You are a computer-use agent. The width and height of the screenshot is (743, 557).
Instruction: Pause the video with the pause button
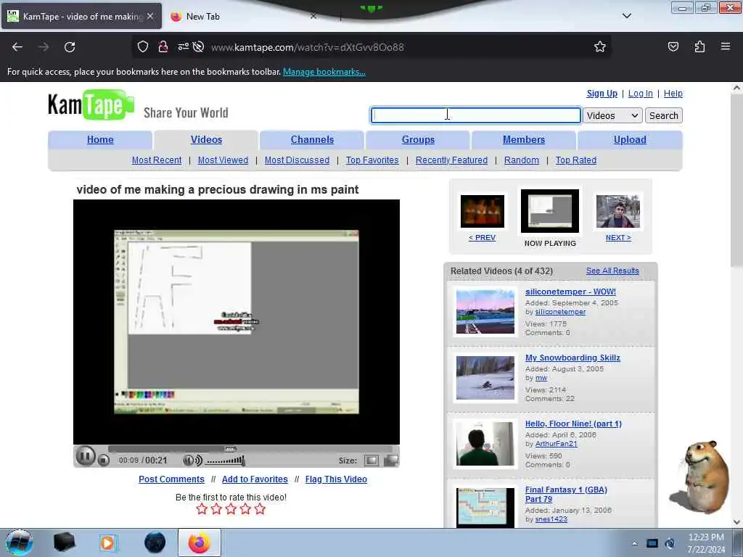tap(86, 457)
